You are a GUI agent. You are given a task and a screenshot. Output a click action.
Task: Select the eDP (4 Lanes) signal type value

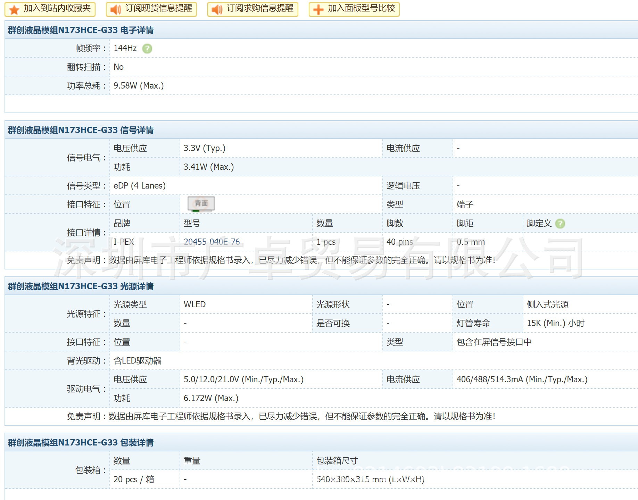click(140, 186)
